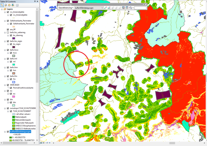
Task: Hide the Permafrosthinweiskarte layer
Action: (11, 88)
